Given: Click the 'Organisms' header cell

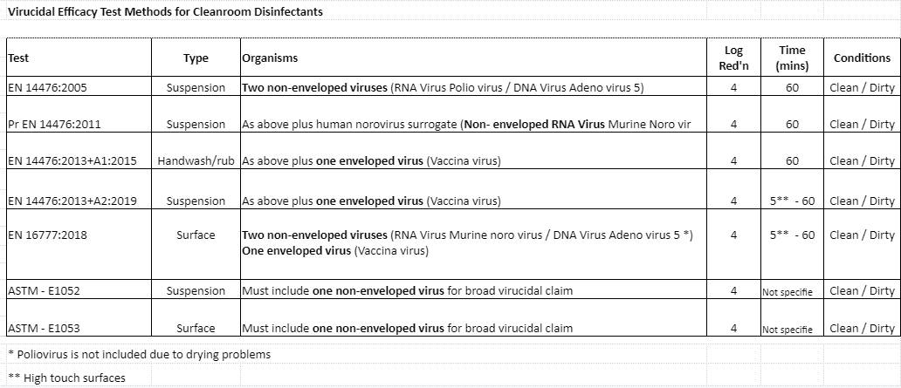Looking at the screenshot, I should click(x=270, y=58).
